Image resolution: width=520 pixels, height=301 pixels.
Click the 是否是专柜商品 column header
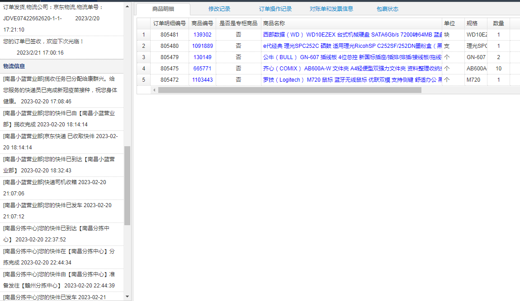(238, 23)
